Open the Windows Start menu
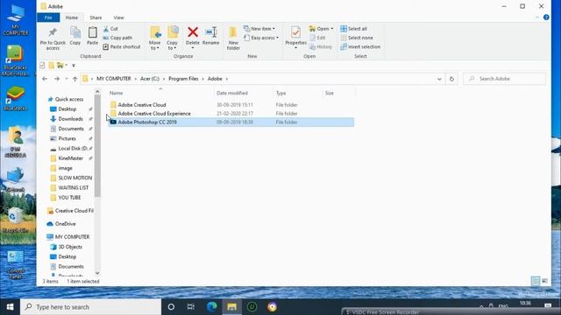The image size is (561, 315). click(x=10, y=307)
